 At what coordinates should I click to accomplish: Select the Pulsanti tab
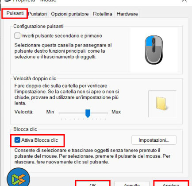click(x=15, y=13)
